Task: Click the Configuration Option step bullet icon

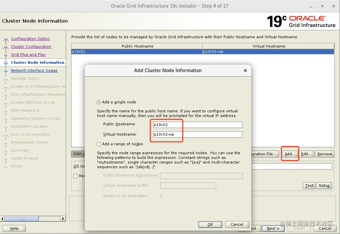Action: 6,40
